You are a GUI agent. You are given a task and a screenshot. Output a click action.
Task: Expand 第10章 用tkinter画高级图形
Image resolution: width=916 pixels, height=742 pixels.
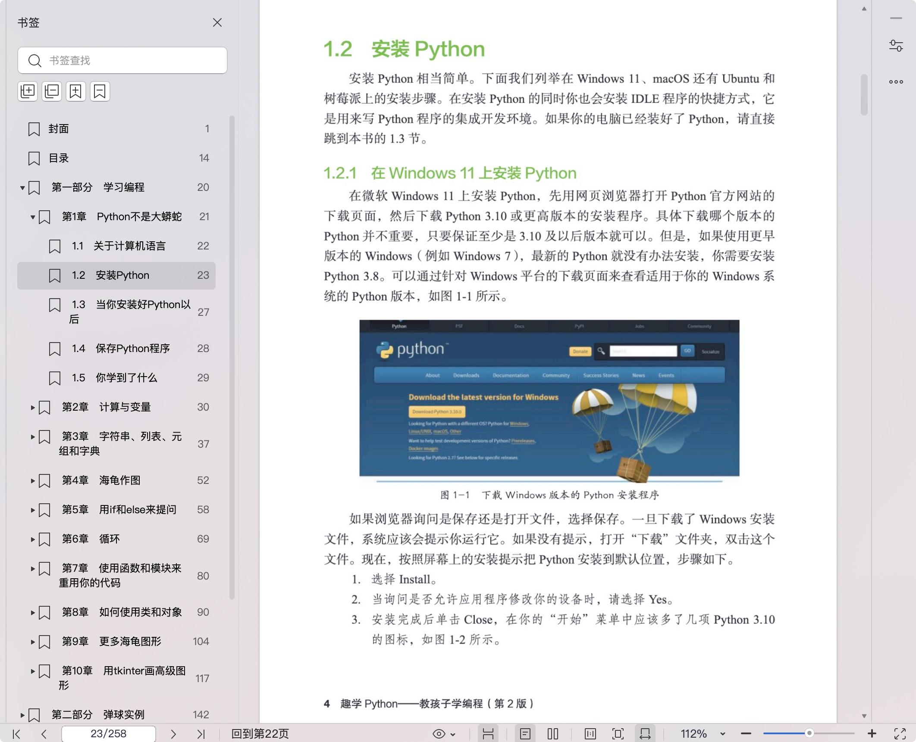pos(33,671)
